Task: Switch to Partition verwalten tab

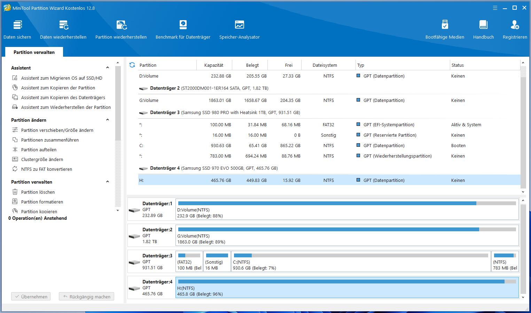Action: pyautogui.click(x=34, y=52)
